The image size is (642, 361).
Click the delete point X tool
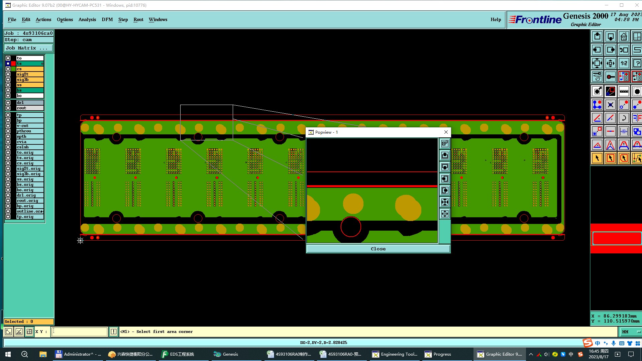(610, 105)
